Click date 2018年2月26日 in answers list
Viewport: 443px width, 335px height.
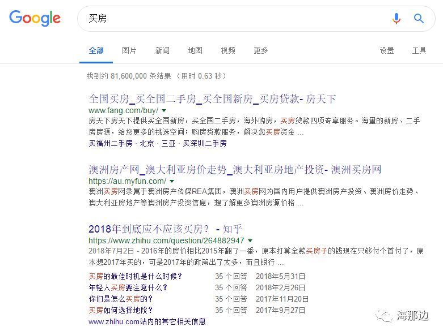(281, 287)
